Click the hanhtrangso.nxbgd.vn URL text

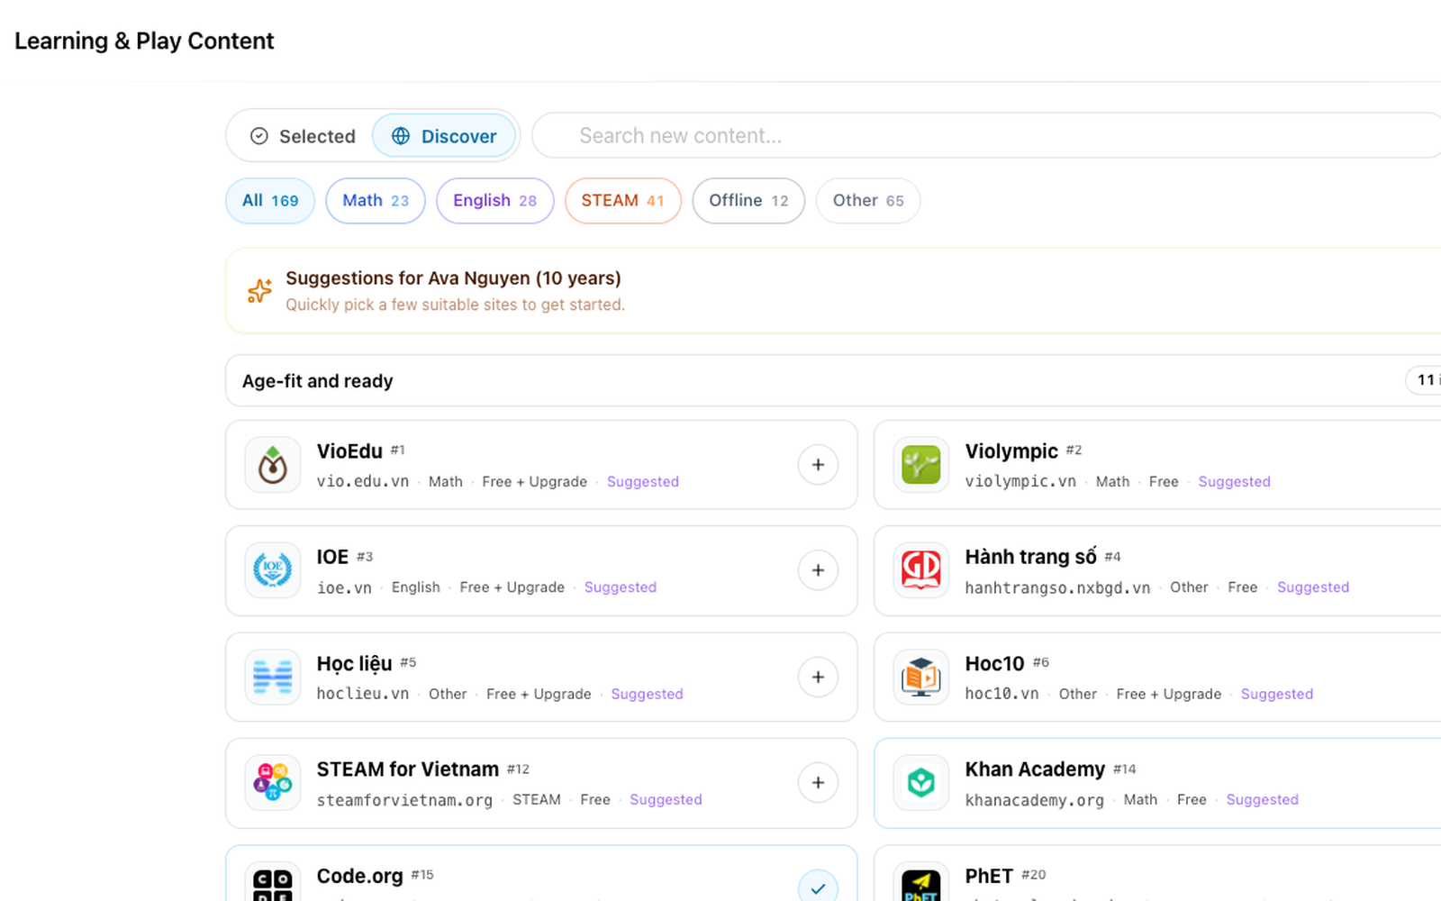tap(1057, 587)
